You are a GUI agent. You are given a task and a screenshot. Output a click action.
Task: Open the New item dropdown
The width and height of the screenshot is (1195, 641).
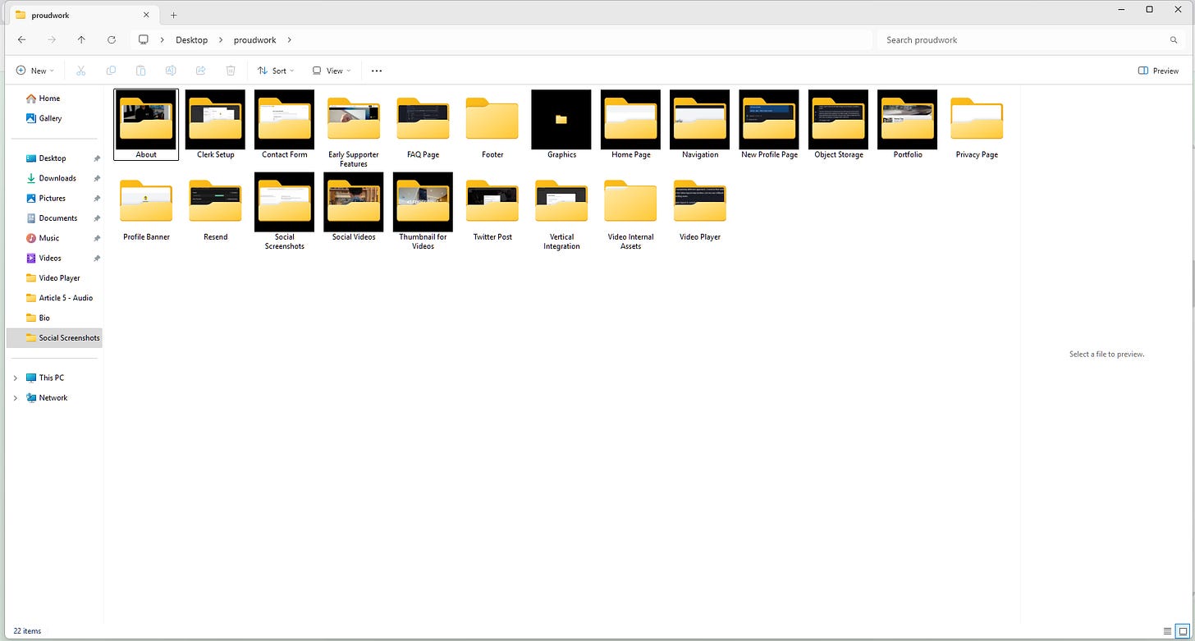click(35, 71)
